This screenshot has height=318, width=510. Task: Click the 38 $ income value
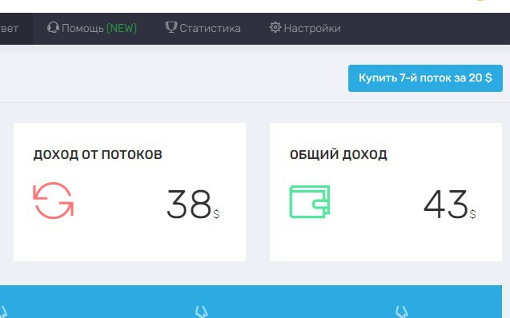193,204
